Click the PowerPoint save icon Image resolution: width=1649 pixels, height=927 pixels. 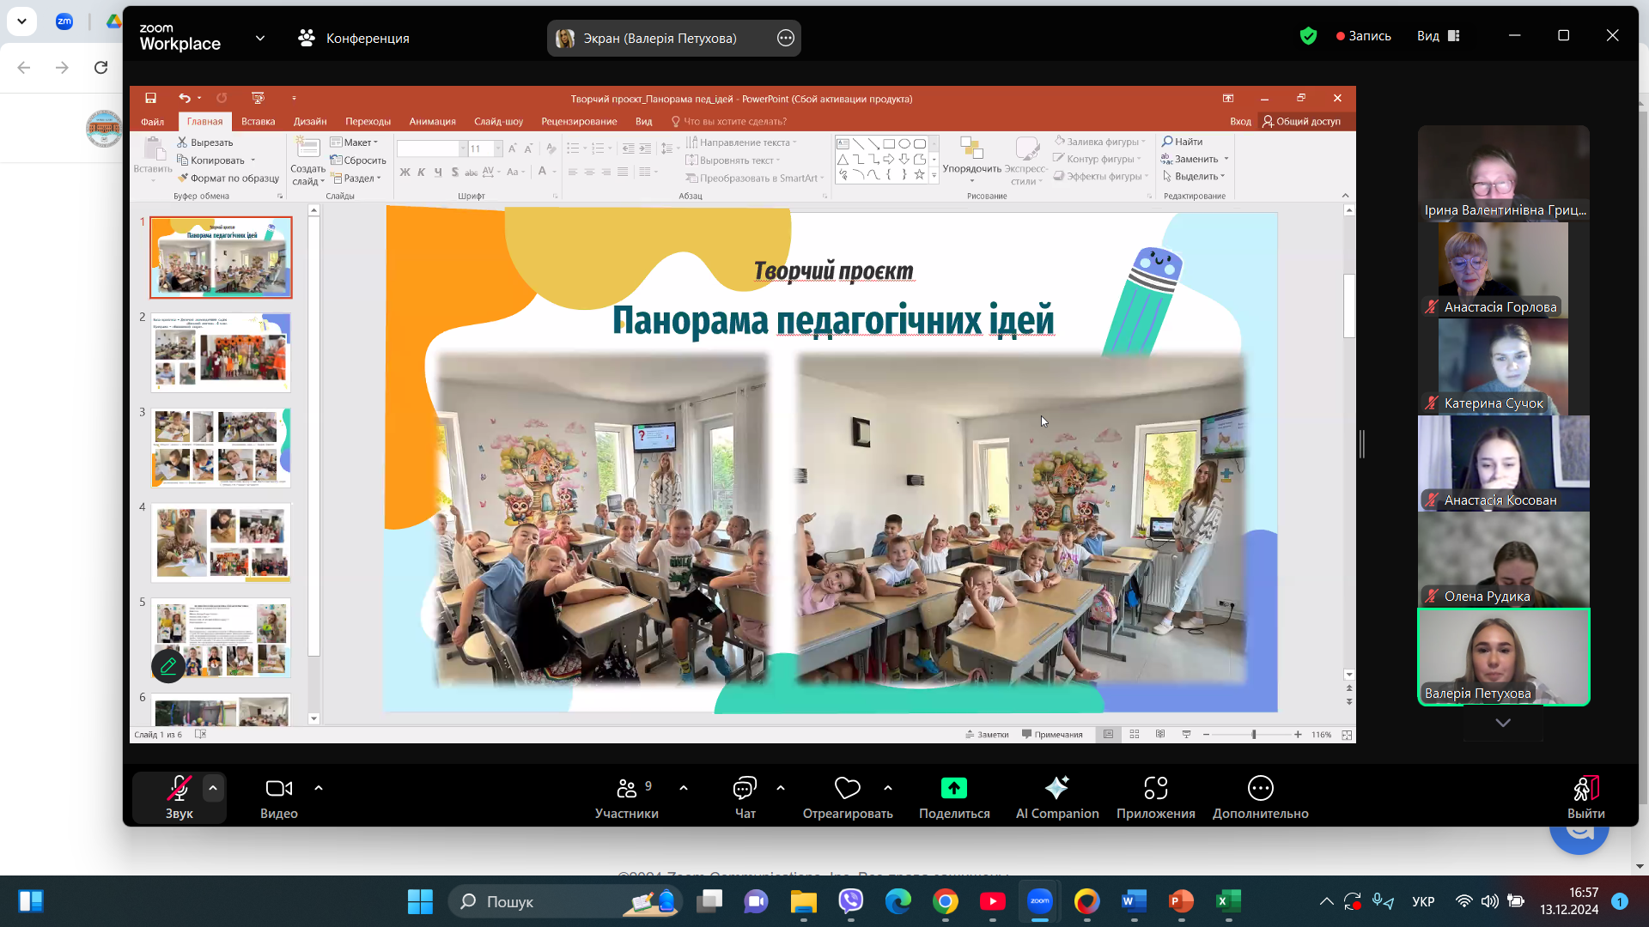pos(150,98)
